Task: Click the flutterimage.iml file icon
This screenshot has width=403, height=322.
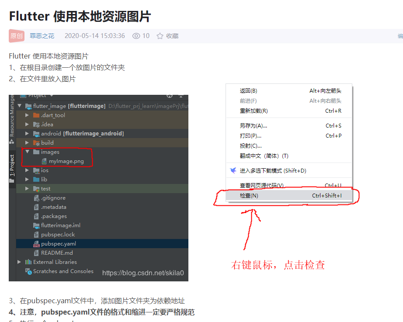Action: point(36,225)
